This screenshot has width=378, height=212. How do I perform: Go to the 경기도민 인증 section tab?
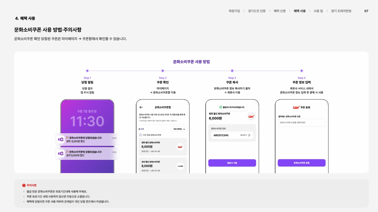click(257, 11)
